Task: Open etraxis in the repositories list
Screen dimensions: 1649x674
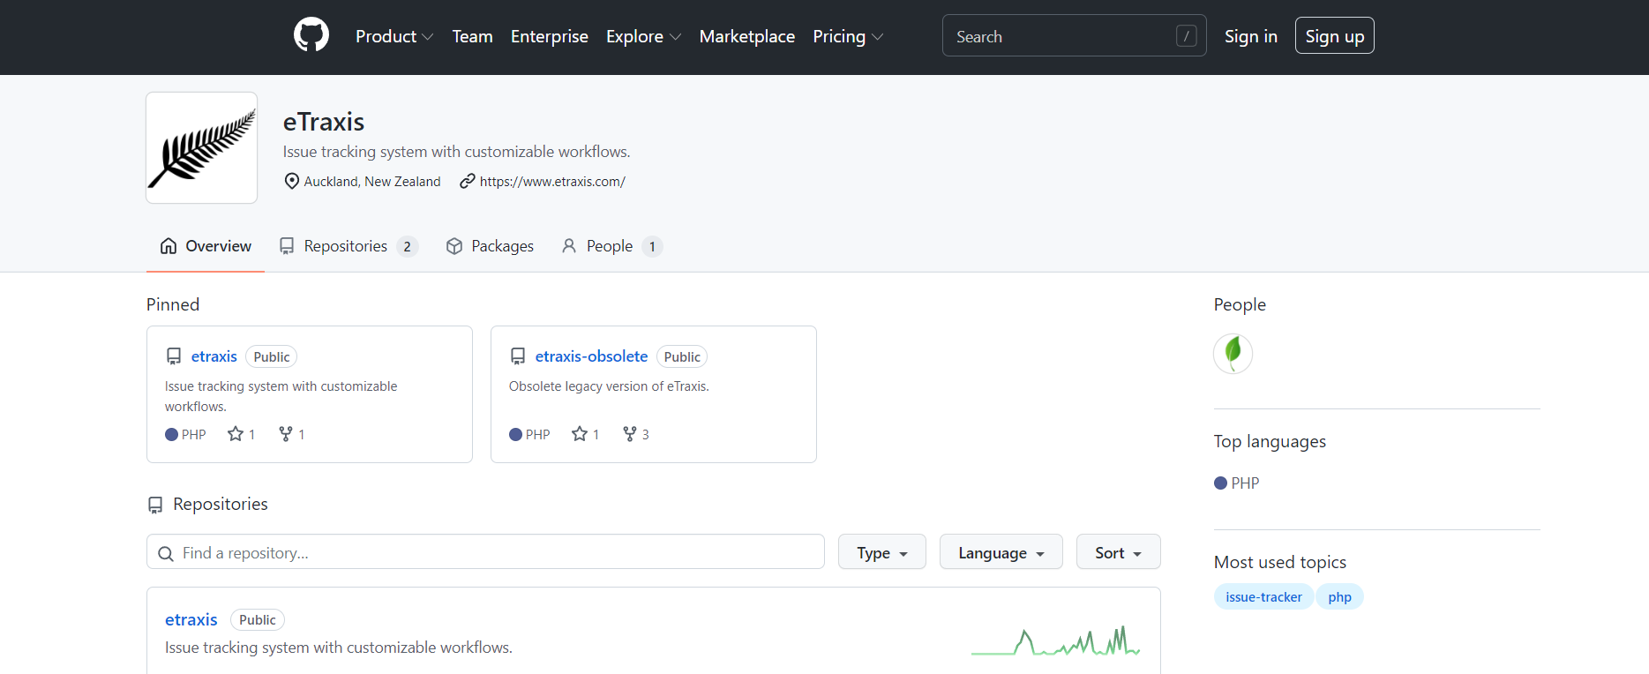Action: click(x=191, y=619)
